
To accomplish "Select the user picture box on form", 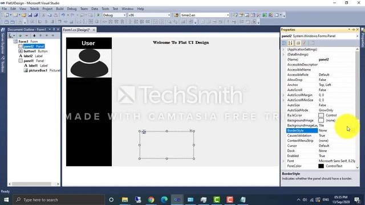I will pos(89,63).
